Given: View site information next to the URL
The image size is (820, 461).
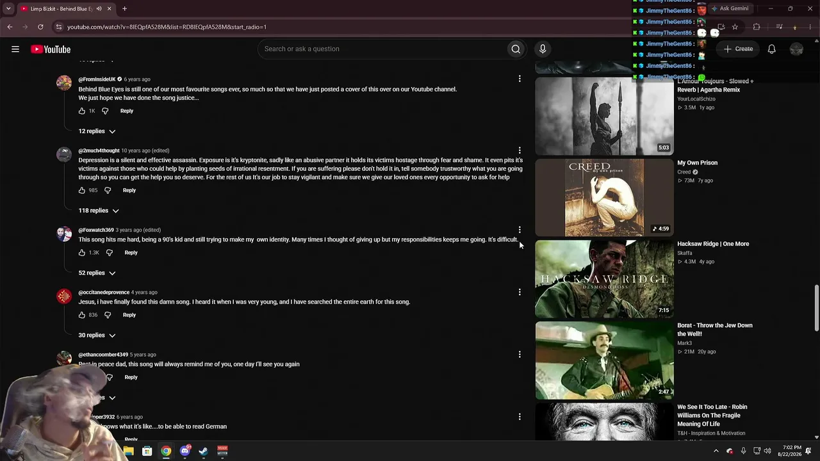Looking at the screenshot, I should point(58,27).
